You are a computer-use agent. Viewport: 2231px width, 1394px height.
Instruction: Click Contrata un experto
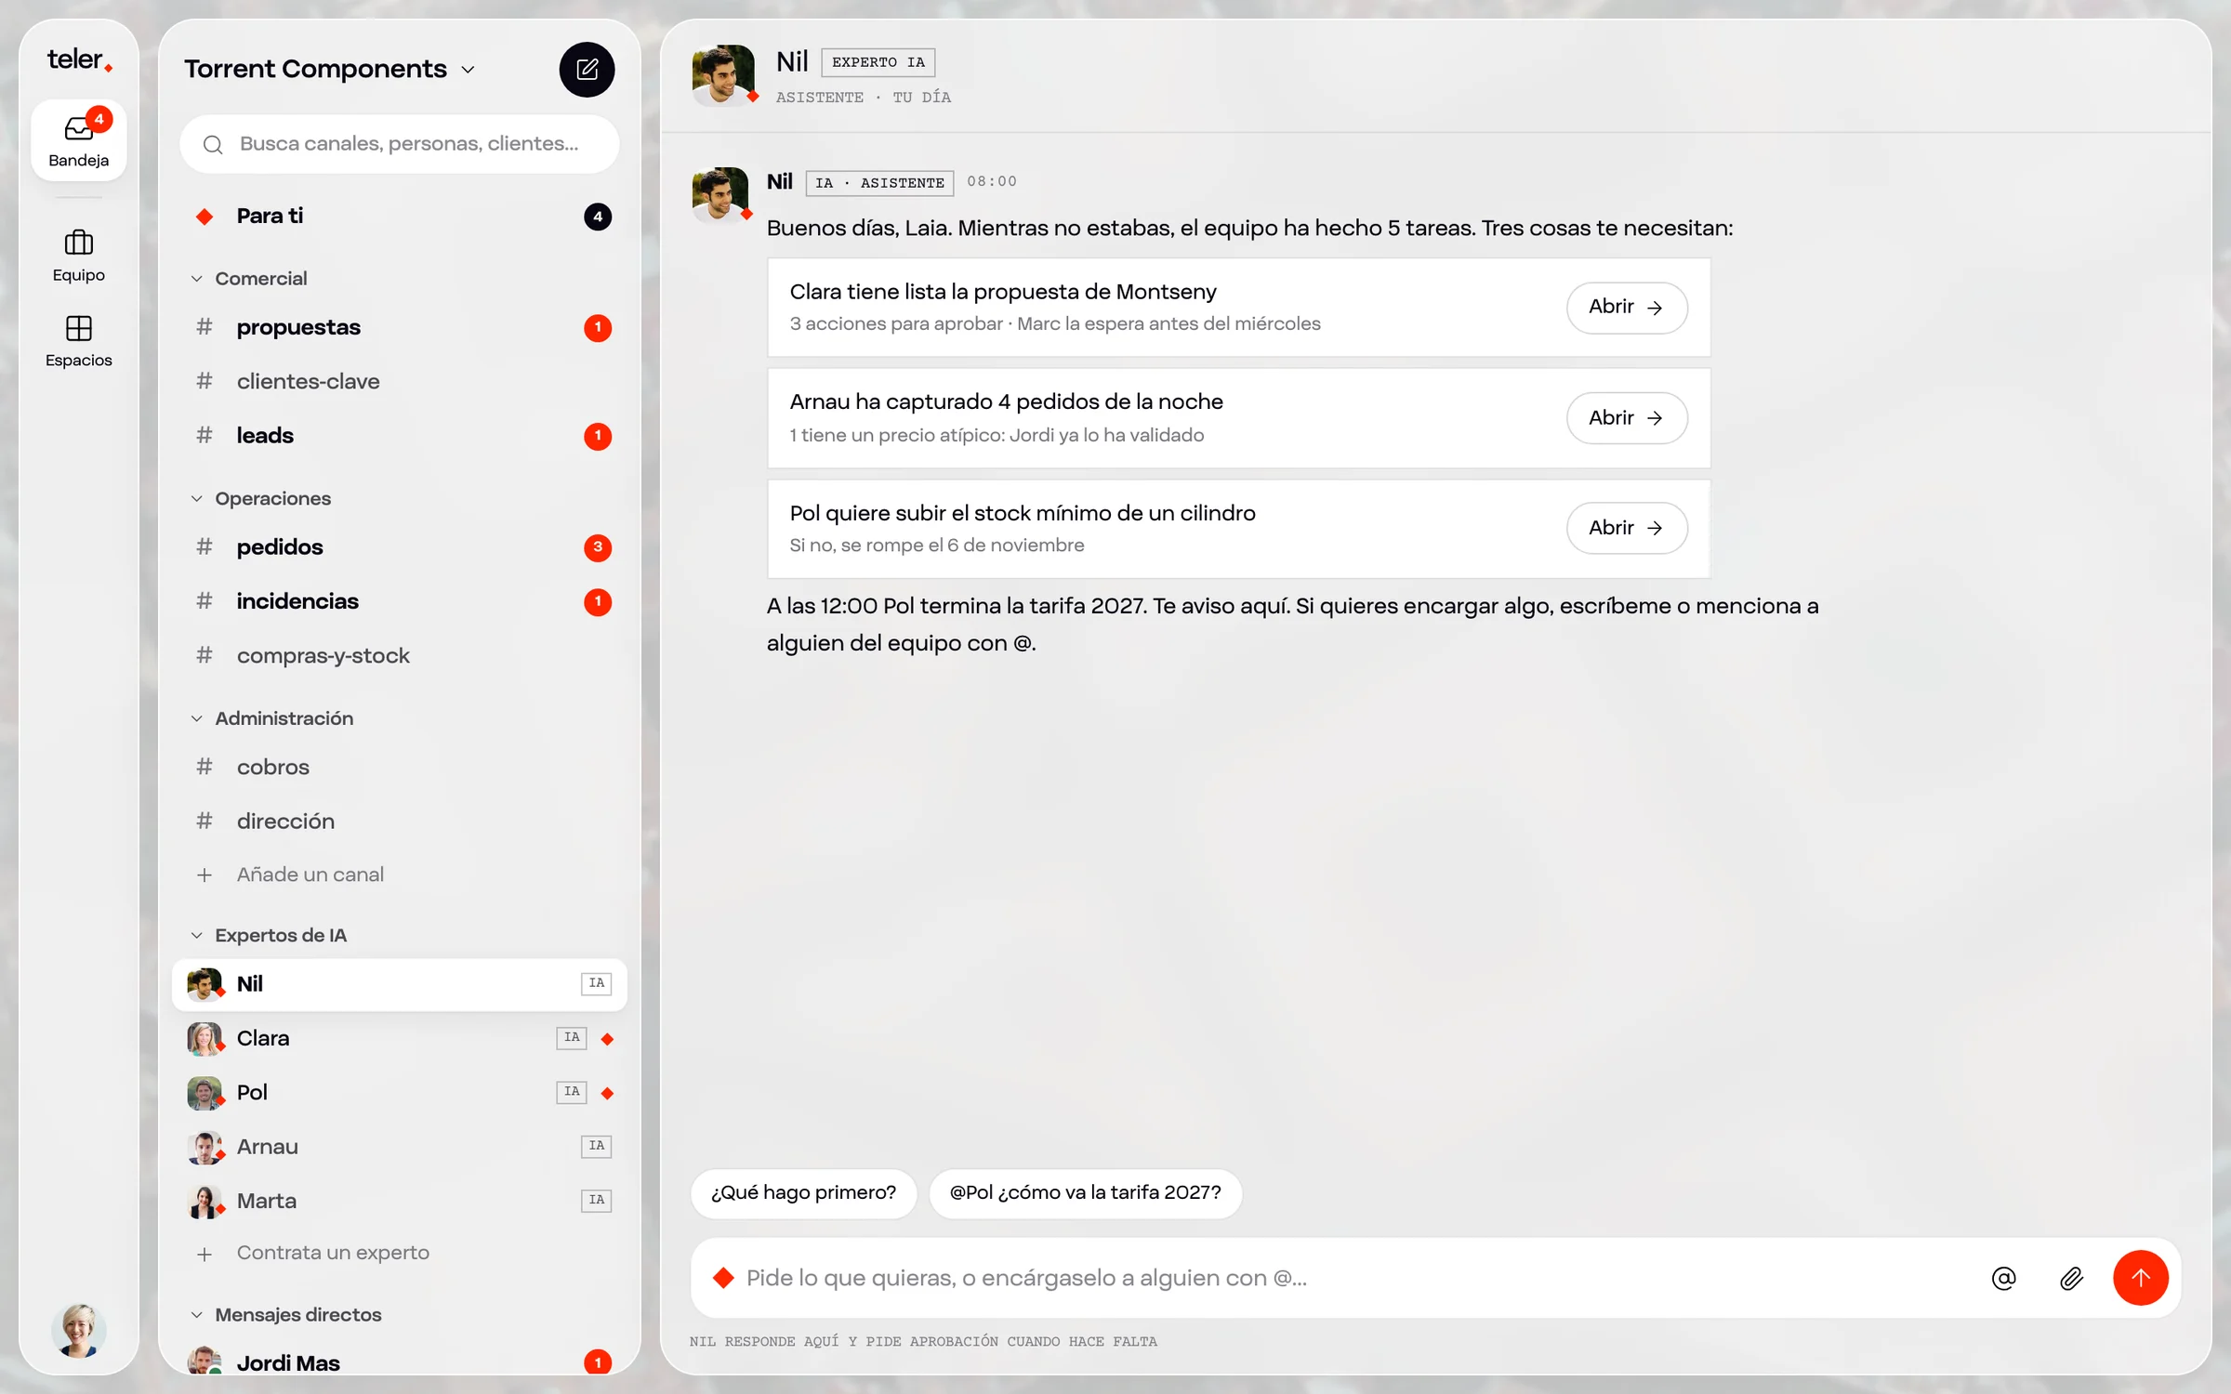333,1253
